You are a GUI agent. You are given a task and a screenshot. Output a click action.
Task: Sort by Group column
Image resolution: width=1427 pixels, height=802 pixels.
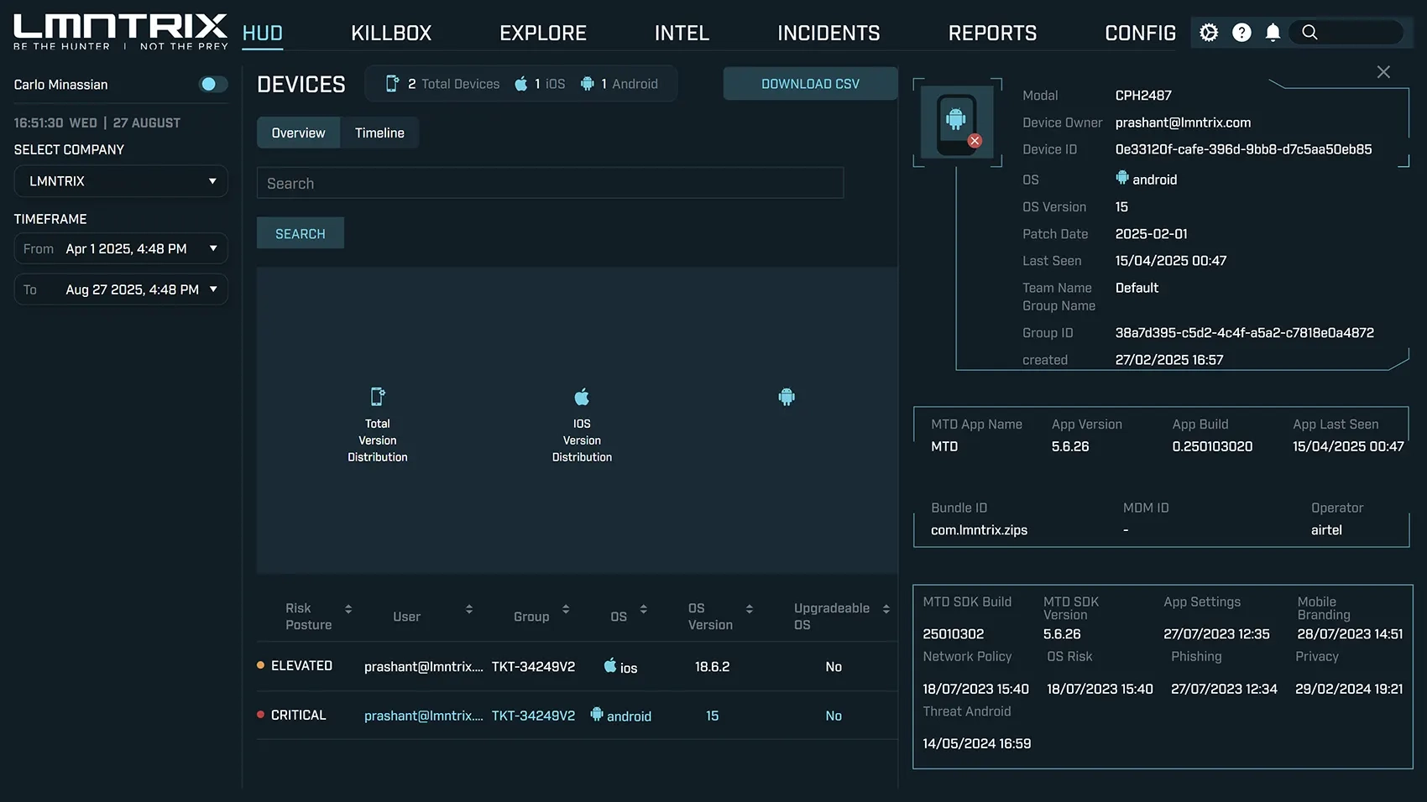pos(566,608)
